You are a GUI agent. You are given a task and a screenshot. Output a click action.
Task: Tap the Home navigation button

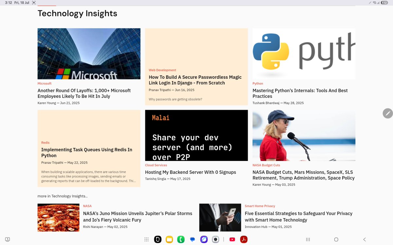click(336, 239)
